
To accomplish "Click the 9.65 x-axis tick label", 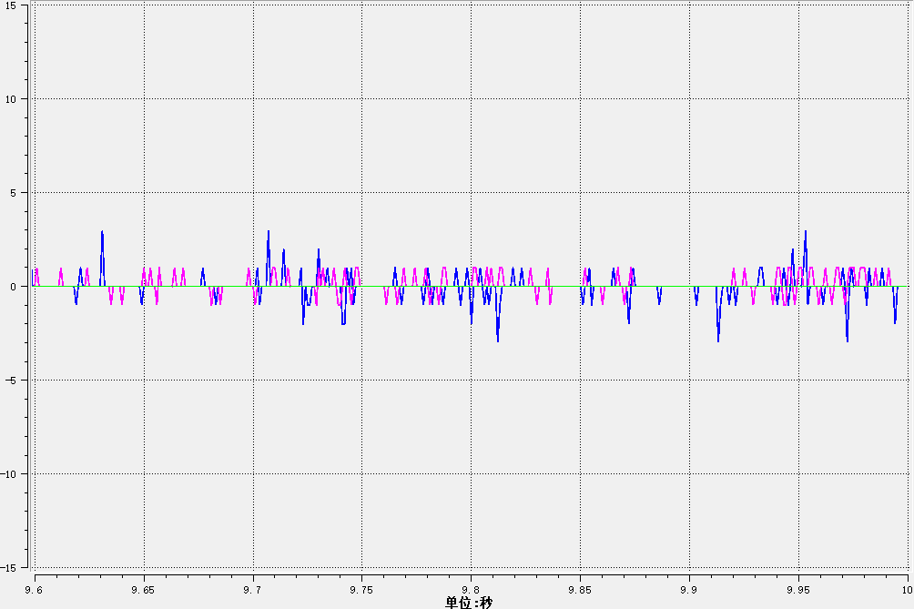I will tap(143, 590).
